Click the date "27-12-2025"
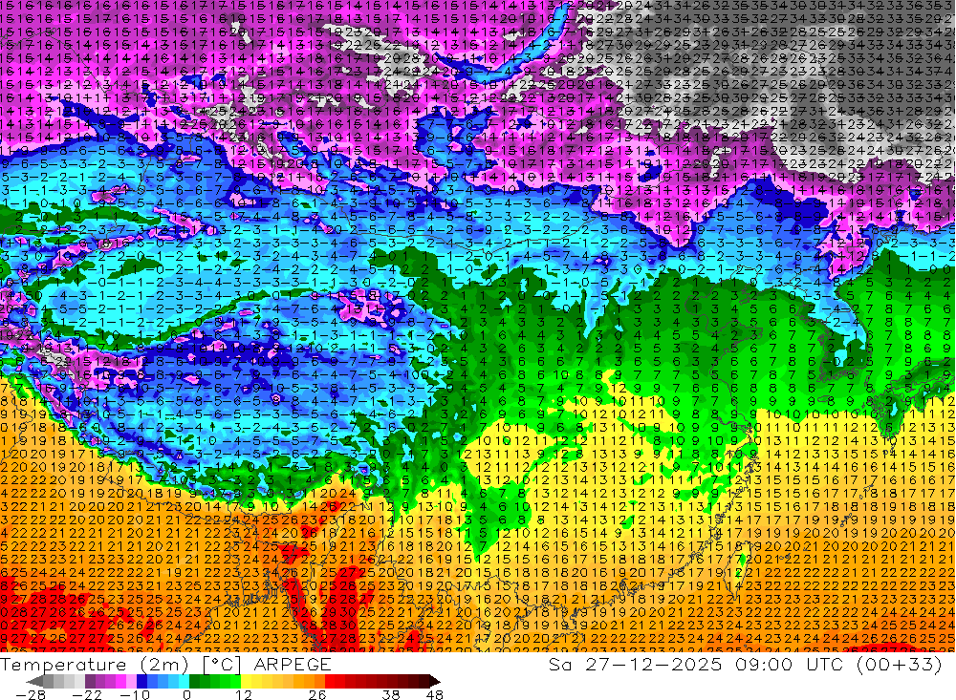Image resolution: width=956 pixels, height=700 pixels. [654, 664]
